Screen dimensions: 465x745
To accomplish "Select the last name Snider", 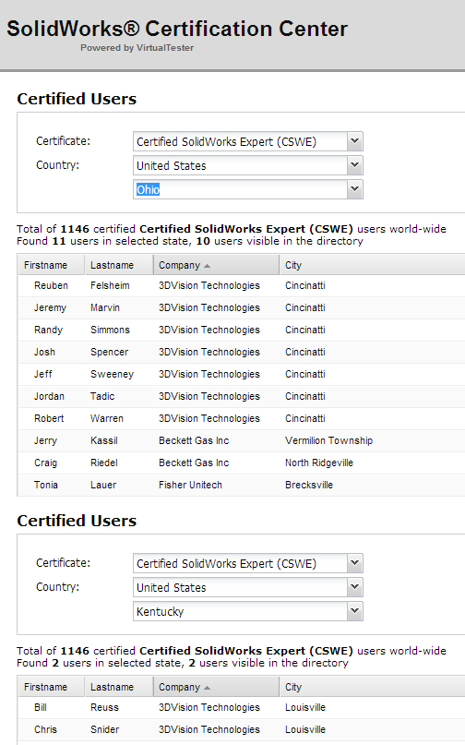I will click(x=104, y=729).
